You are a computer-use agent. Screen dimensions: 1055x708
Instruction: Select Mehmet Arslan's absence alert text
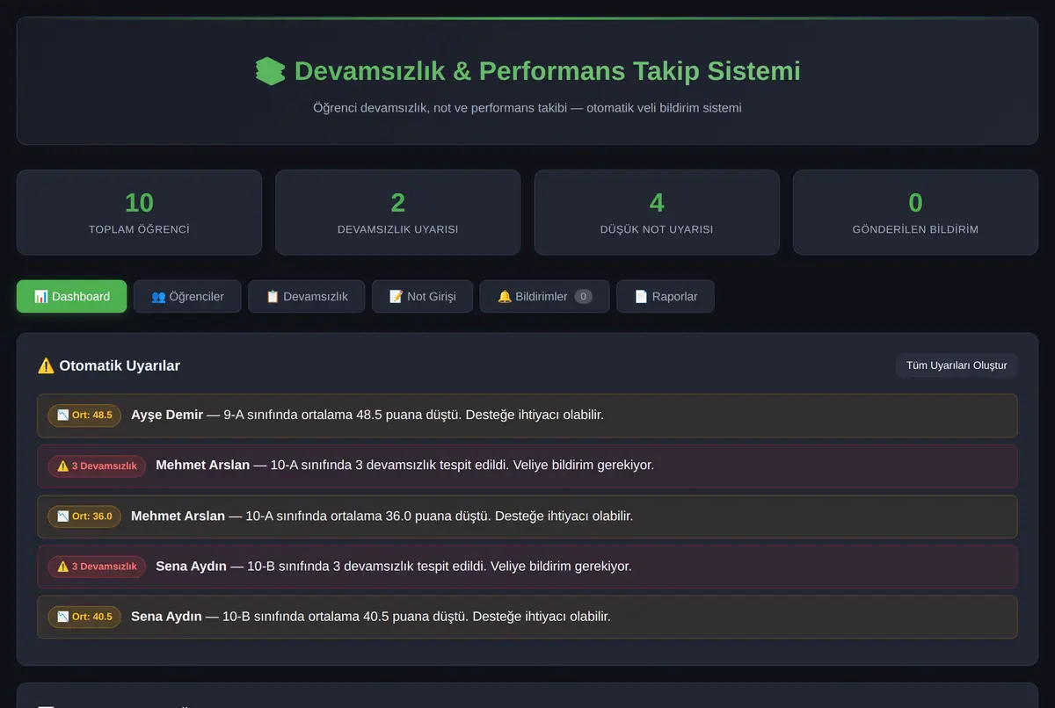coord(404,466)
